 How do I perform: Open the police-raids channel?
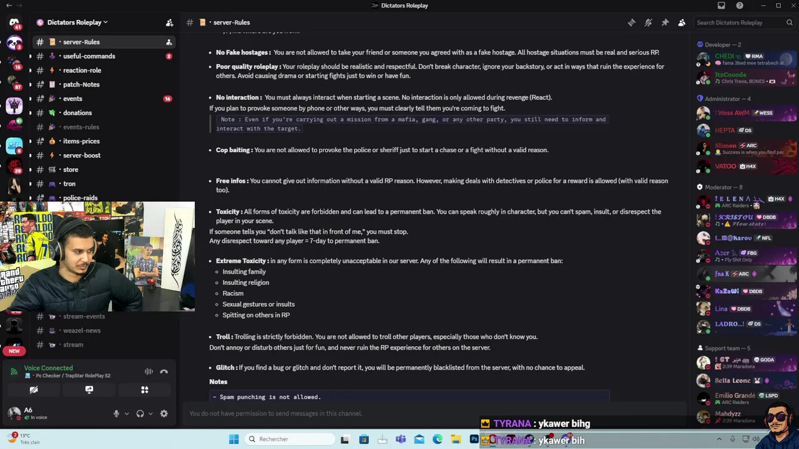[x=104, y=197]
